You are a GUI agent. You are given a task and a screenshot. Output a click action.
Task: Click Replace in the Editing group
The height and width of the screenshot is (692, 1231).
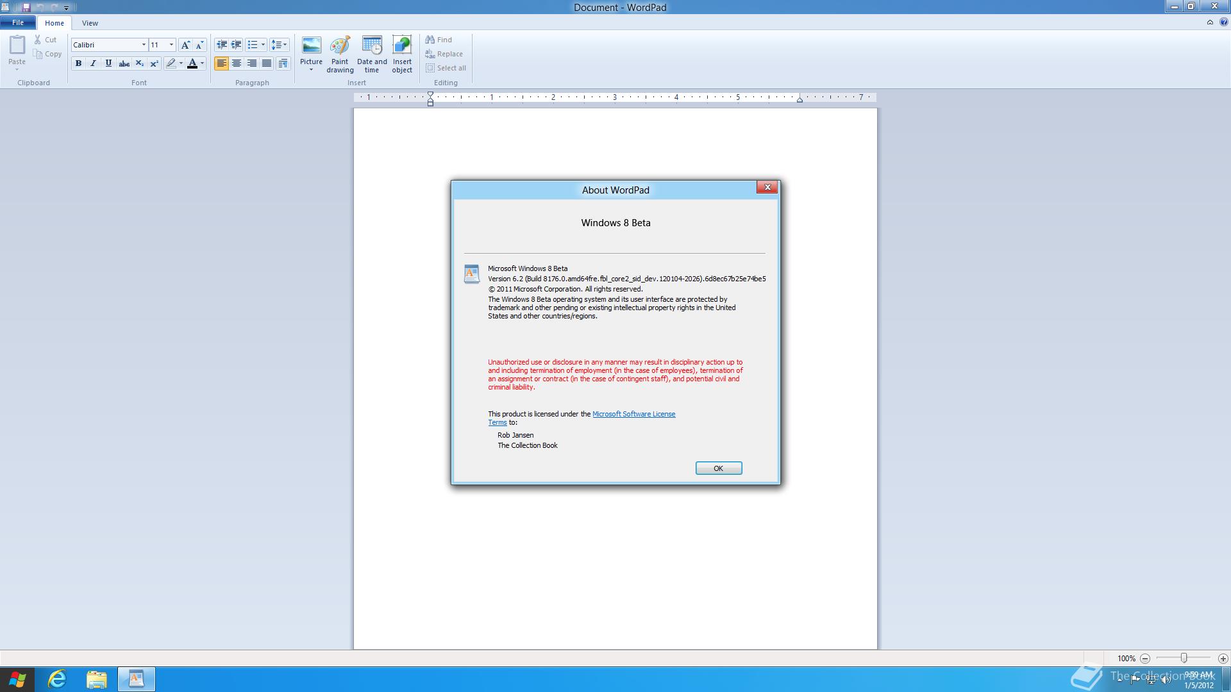click(x=444, y=54)
